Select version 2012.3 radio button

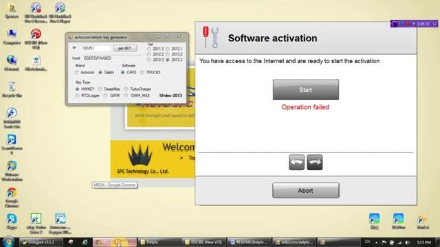pyautogui.click(x=149, y=60)
